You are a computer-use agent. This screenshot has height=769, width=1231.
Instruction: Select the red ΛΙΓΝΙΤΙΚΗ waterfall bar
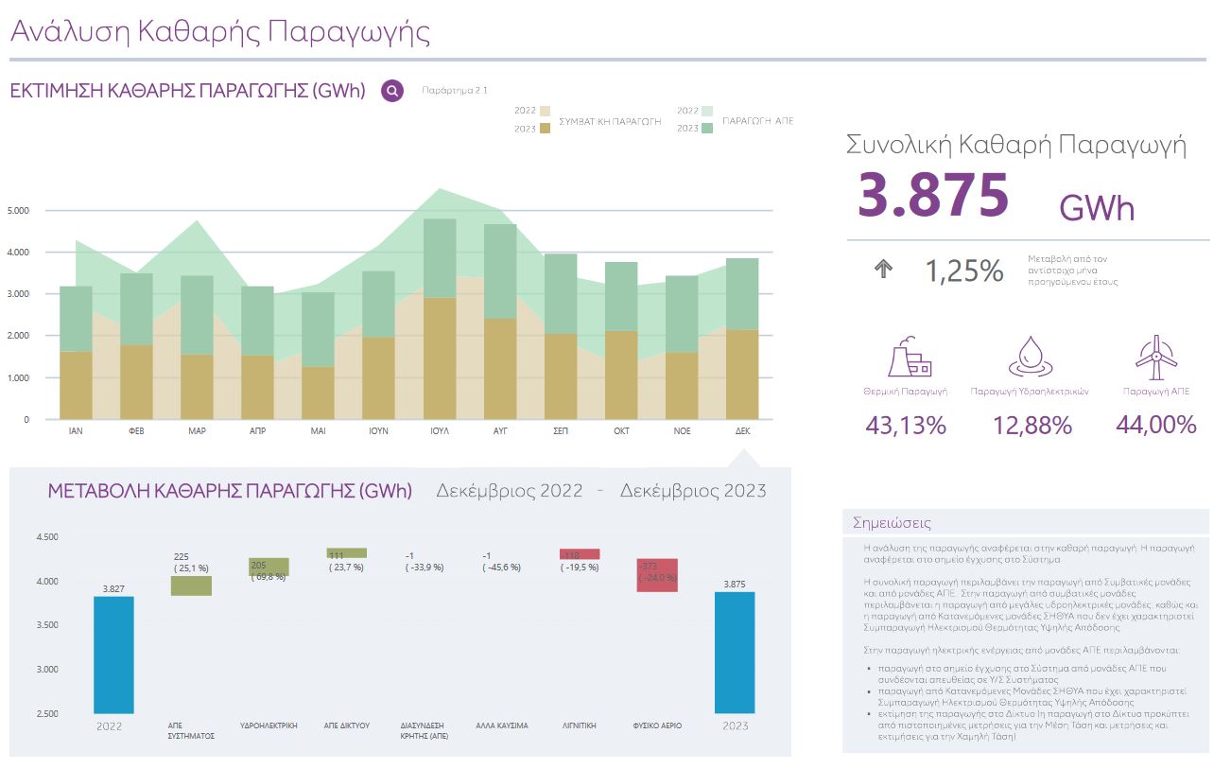pyautogui.click(x=580, y=554)
